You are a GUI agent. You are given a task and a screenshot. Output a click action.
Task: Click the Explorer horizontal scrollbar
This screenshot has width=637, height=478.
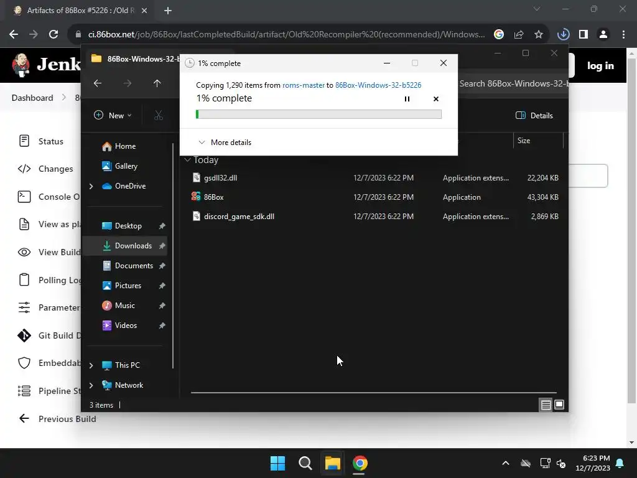point(374,393)
